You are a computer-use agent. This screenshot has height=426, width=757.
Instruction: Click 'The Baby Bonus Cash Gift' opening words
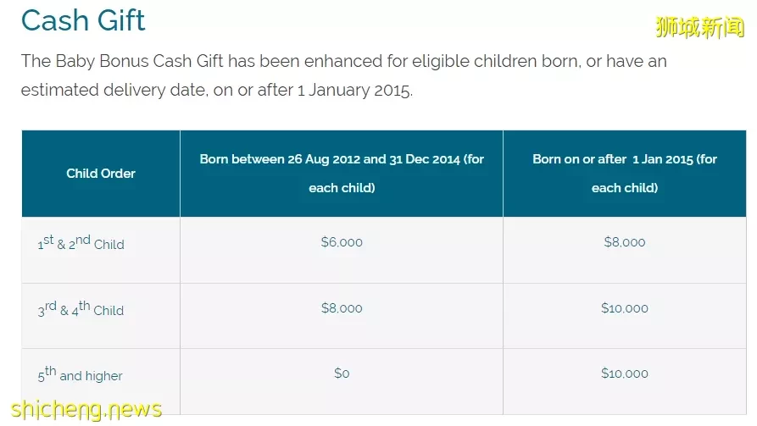click(x=122, y=61)
